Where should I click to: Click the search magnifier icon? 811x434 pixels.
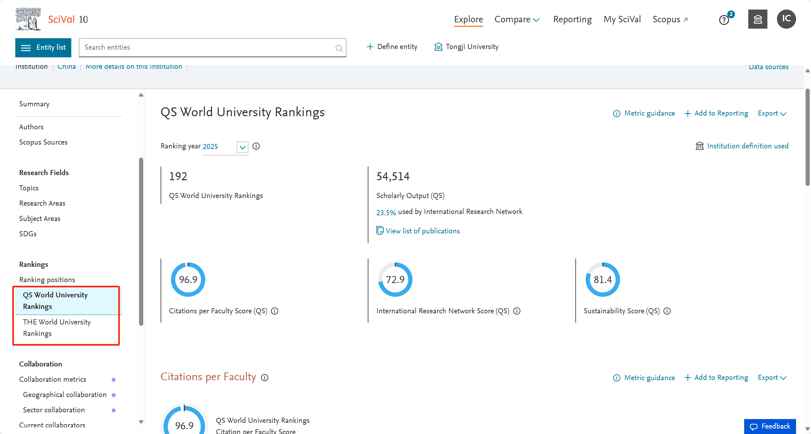339,48
